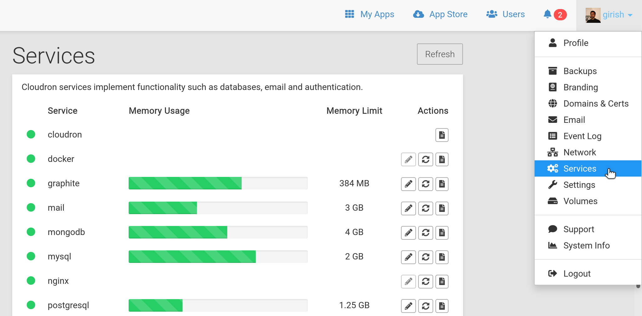This screenshot has width=642, height=316.
Task: Go to System Info menu item
Action: point(586,245)
